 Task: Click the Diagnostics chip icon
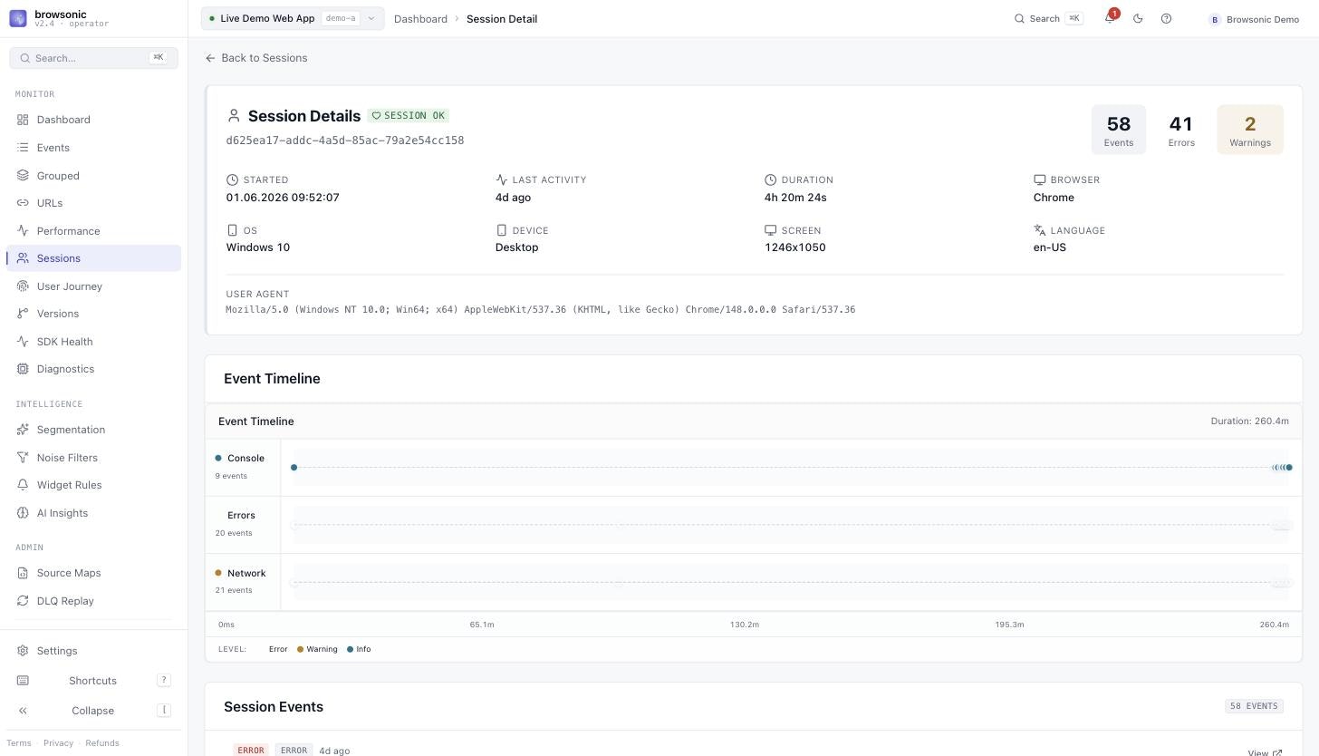pyautogui.click(x=23, y=369)
